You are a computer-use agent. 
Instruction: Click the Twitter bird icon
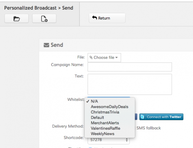click(x=143, y=117)
